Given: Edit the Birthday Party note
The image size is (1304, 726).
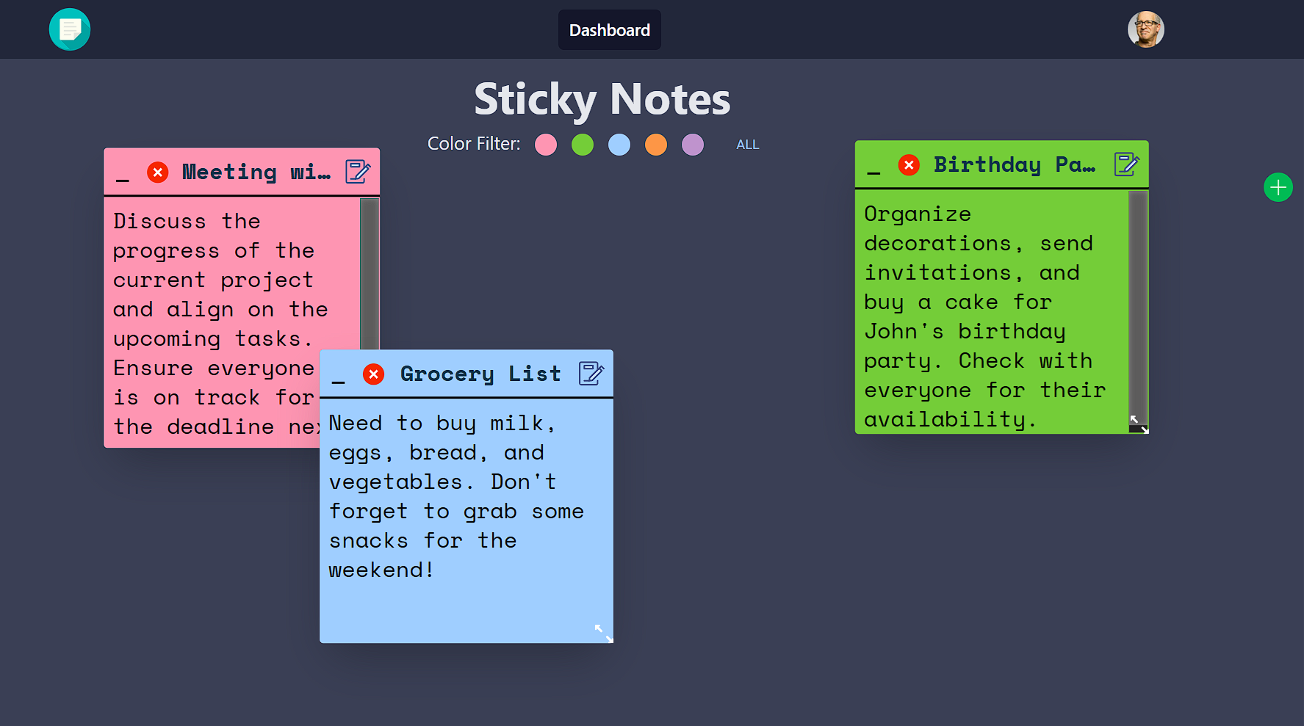Looking at the screenshot, I should pyautogui.click(x=1128, y=164).
